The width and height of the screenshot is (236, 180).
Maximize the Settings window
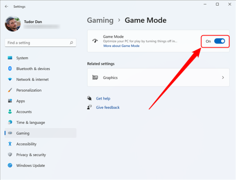(217, 4)
